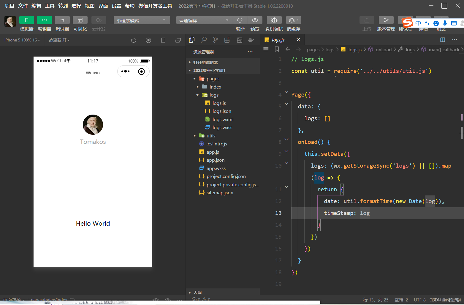
Task: Click the upload icon
Action: [x=367, y=20]
